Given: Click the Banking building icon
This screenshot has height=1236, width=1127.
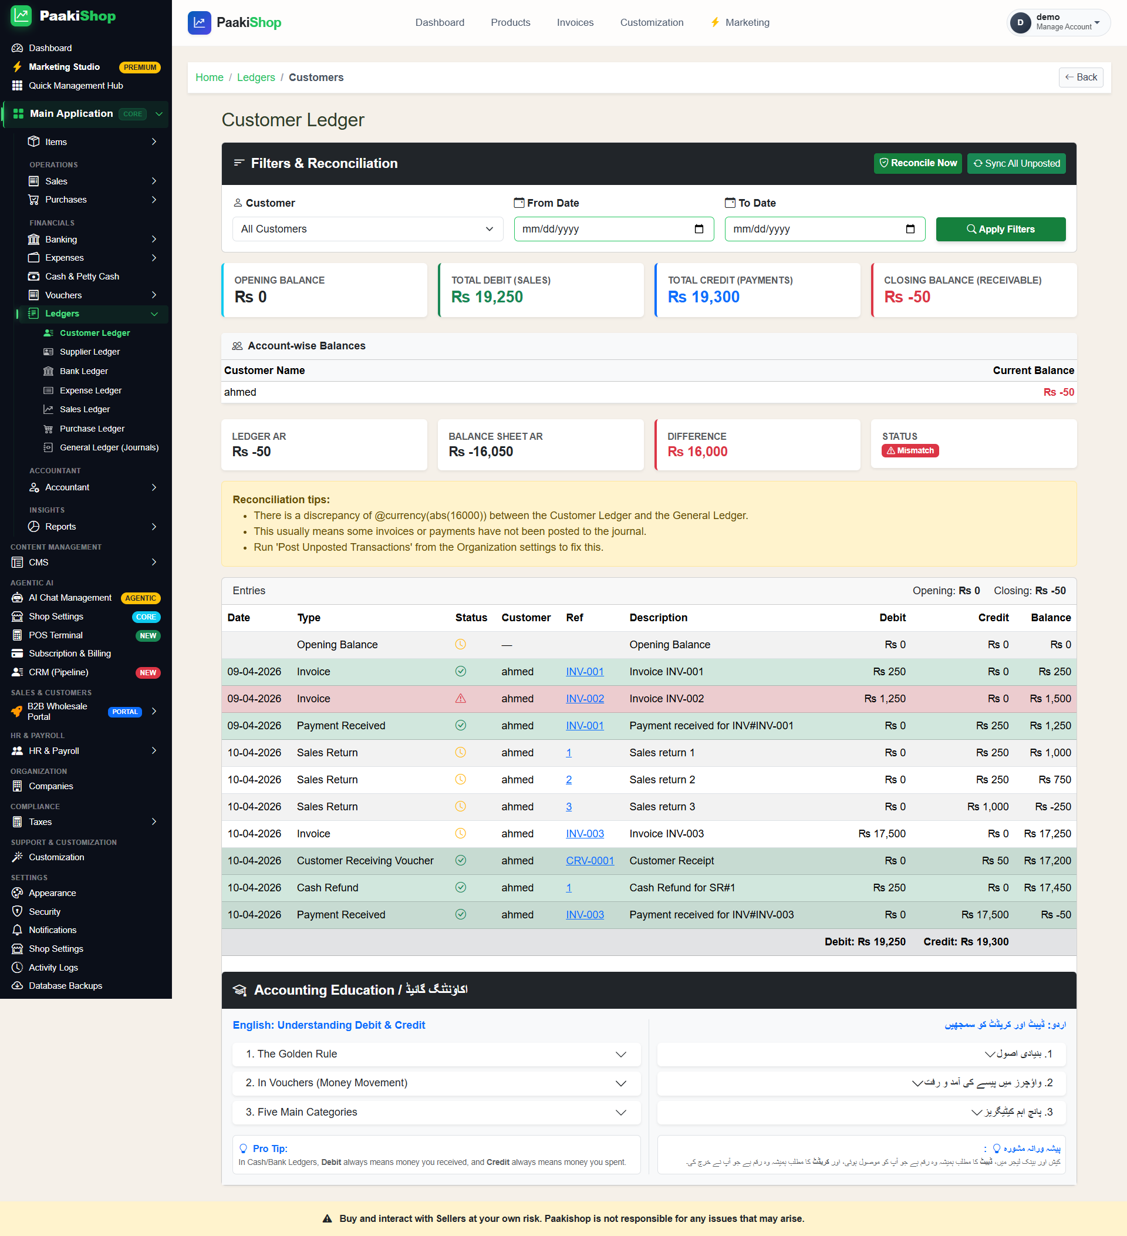Looking at the screenshot, I should 33,239.
